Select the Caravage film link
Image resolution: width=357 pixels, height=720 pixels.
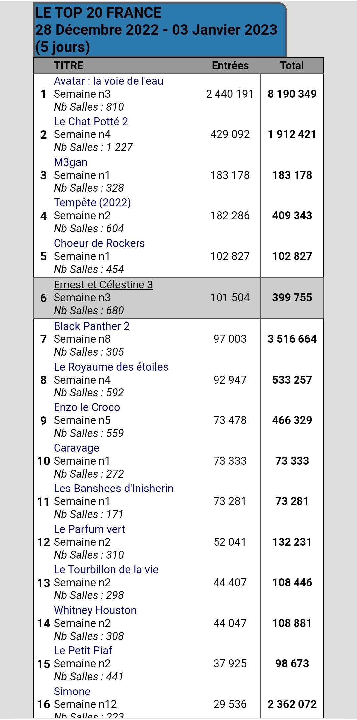(76, 448)
